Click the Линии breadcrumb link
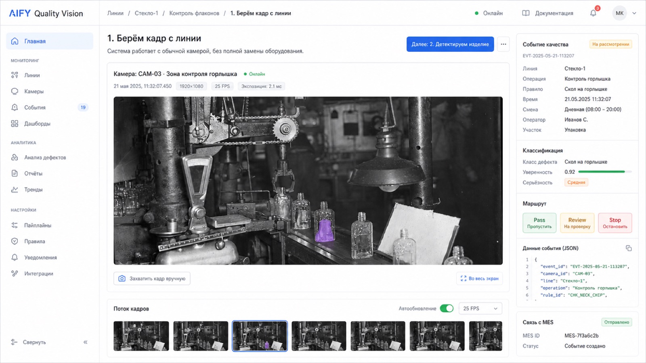This screenshot has height=363, width=646. [115, 13]
